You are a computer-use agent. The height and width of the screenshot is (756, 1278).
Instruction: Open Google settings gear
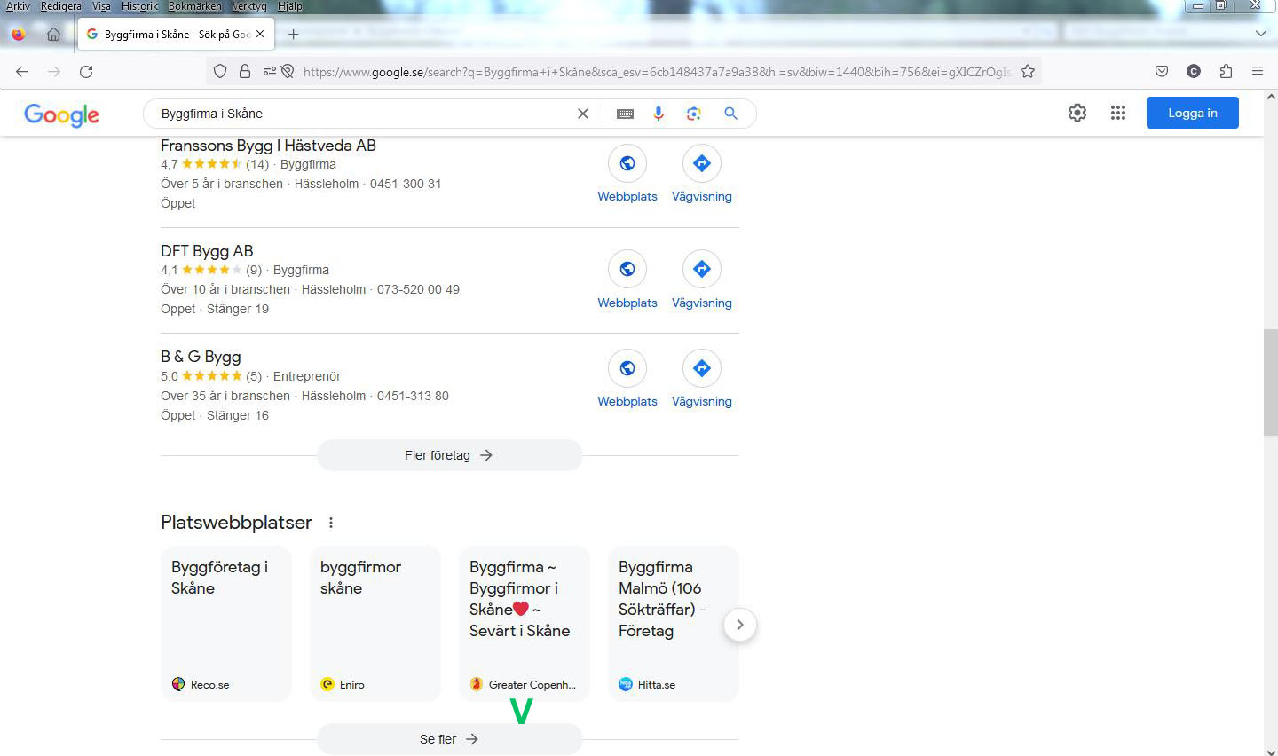coord(1077,113)
